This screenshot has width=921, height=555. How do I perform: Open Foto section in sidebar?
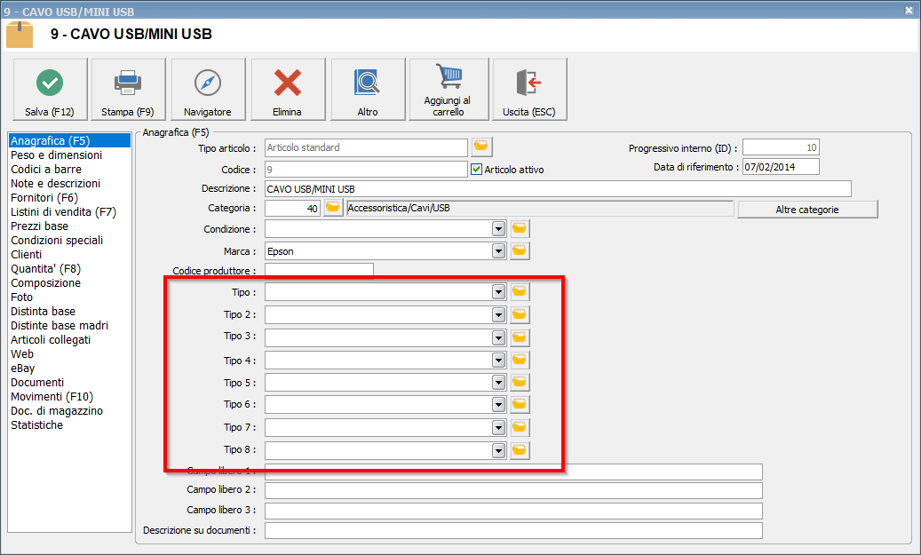click(21, 297)
